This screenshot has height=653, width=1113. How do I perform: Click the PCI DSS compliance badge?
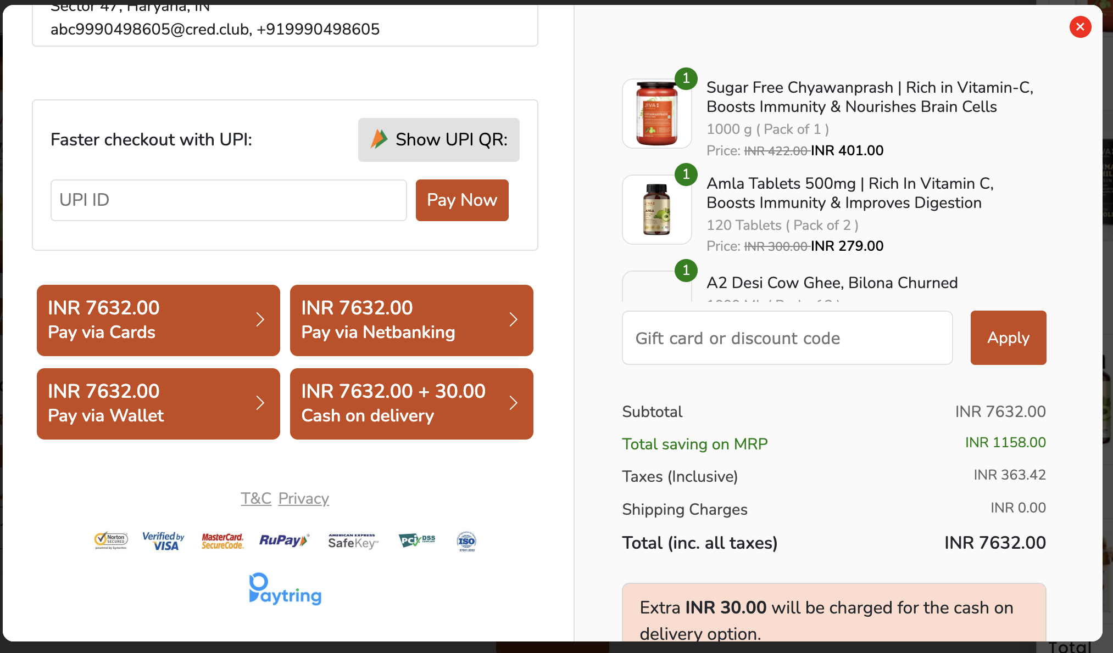tap(417, 541)
